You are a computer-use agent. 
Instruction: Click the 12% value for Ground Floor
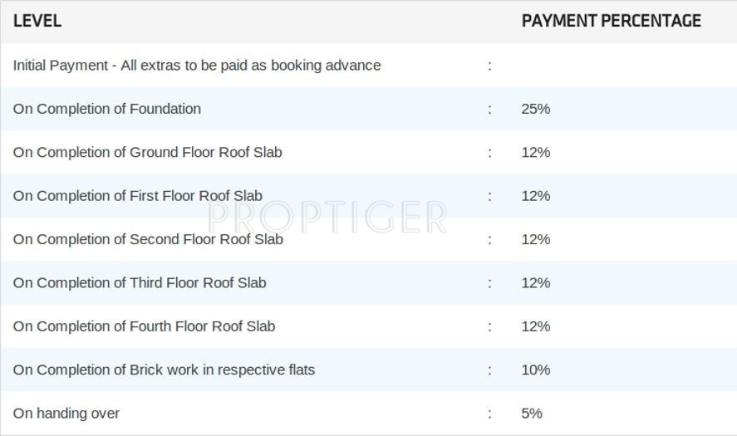tap(536, 153)
